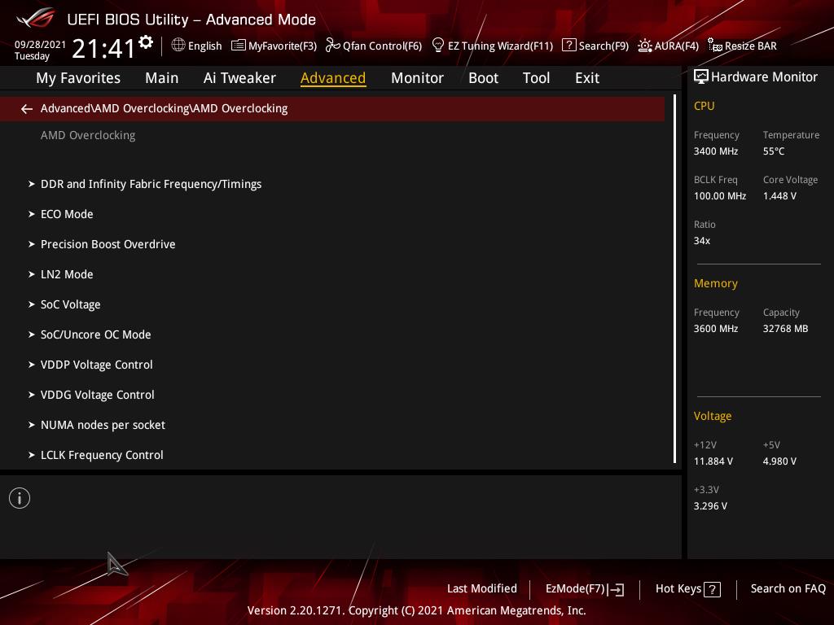
Task: Switch to EzMode(F7)
Action: pos(584,589)
